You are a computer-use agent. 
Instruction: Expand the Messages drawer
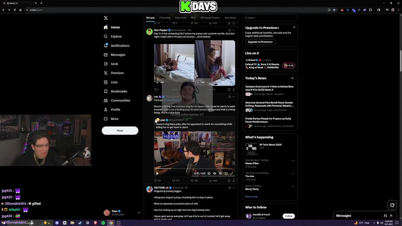[391, 216]
